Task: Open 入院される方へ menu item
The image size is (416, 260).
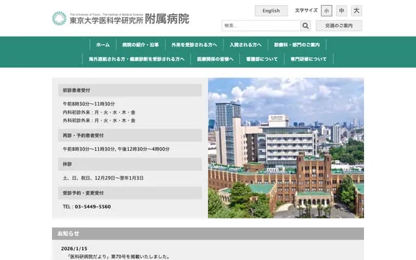Action: click(x=246, y=45)
